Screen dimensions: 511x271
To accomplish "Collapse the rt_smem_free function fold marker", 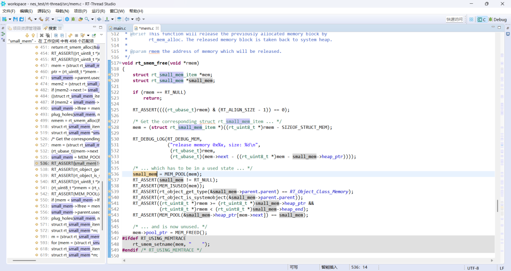I will pyautogui.click(x=120, y=63).
